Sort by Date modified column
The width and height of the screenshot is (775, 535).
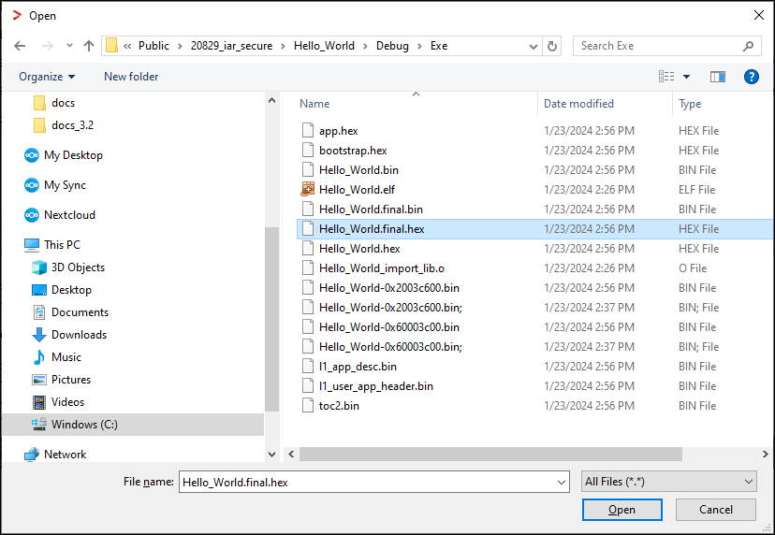pyautogui.click(x=578, y=104)
